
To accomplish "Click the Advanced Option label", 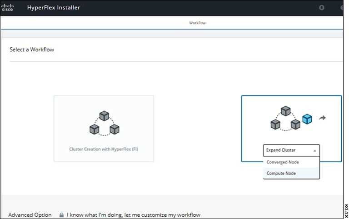I will [30, 215].
